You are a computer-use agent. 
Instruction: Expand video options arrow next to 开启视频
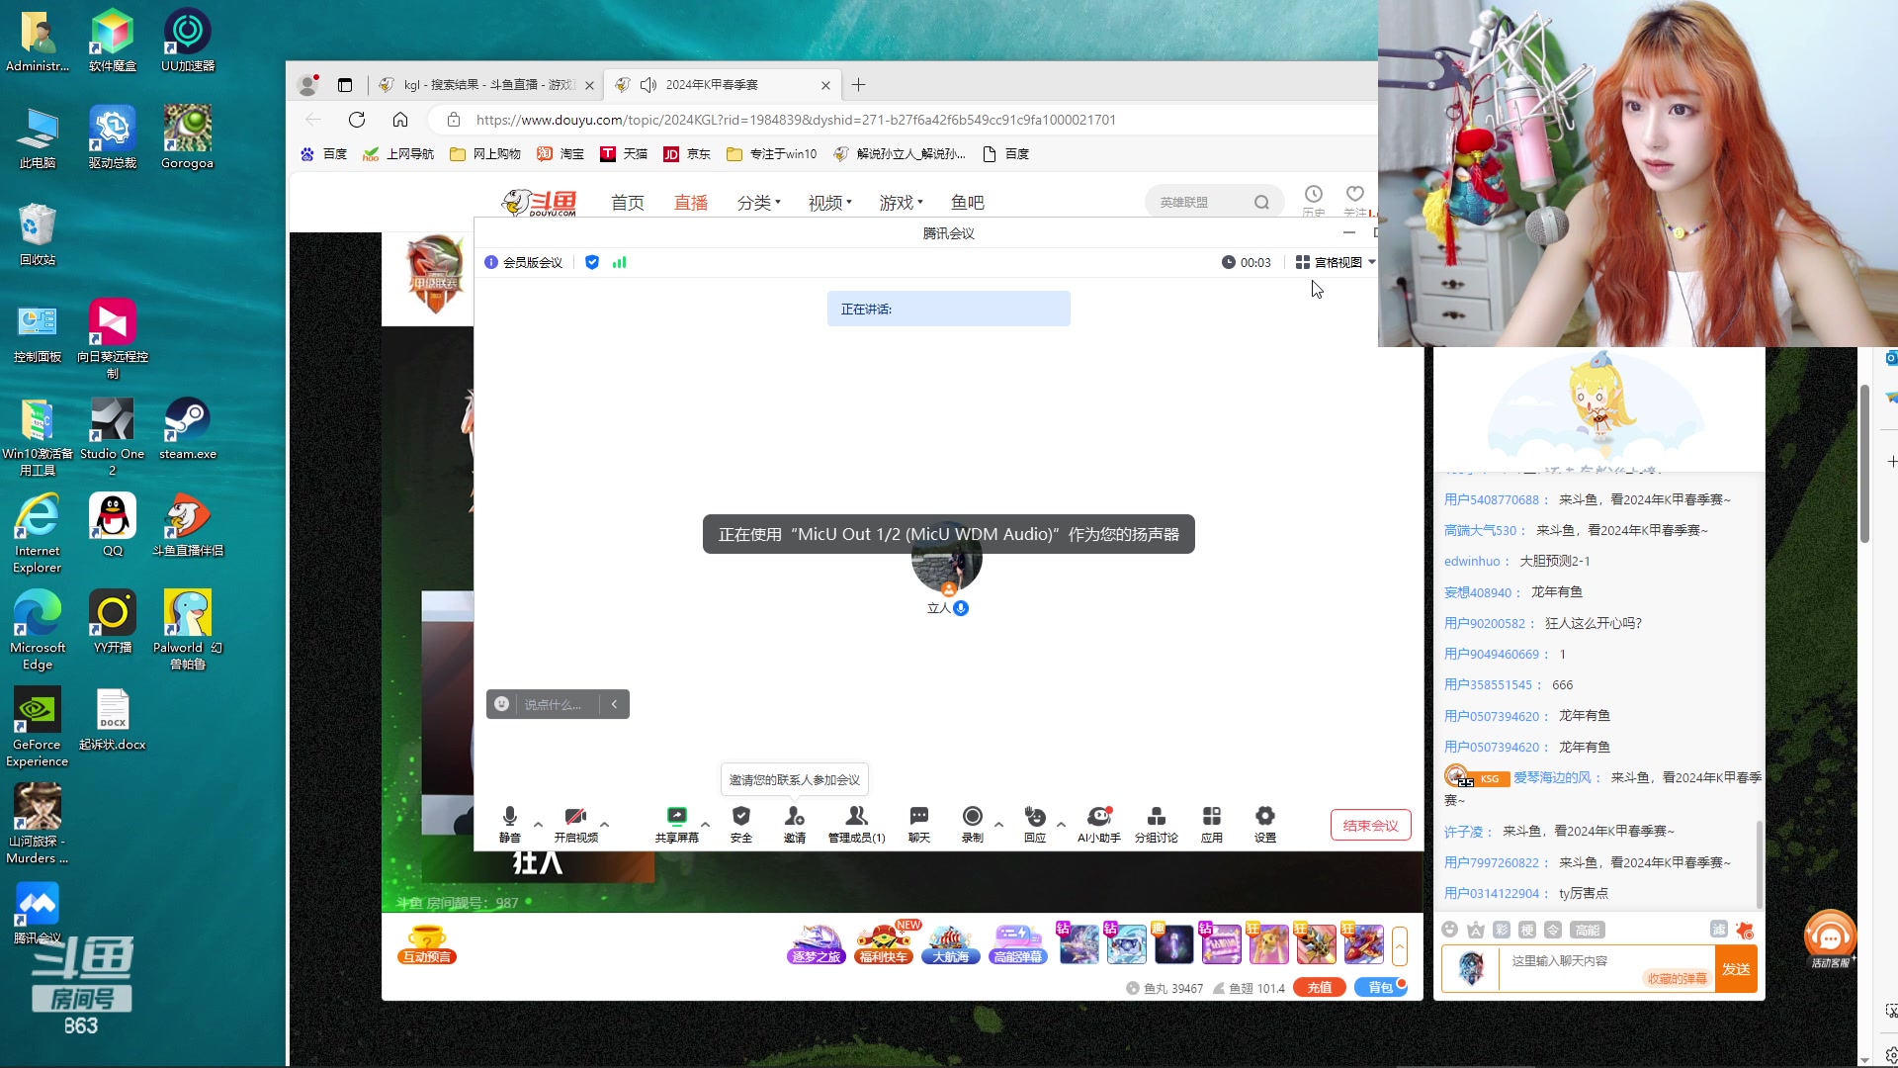click(604, 824)
